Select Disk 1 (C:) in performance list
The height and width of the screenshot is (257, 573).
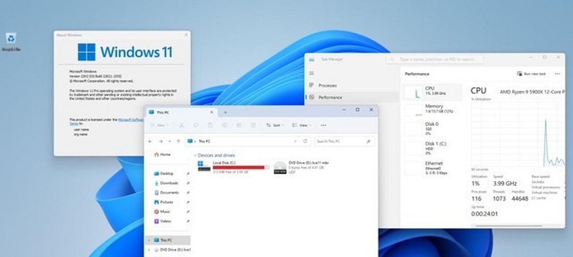(x=432, y=148)
